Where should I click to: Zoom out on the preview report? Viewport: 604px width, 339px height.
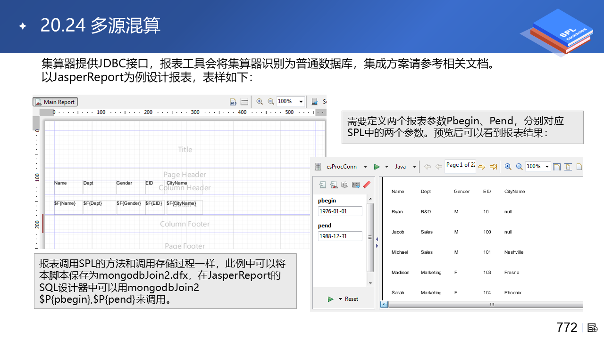[x=519, y=167]
